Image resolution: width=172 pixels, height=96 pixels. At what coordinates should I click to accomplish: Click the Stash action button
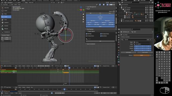coord(47,66)
